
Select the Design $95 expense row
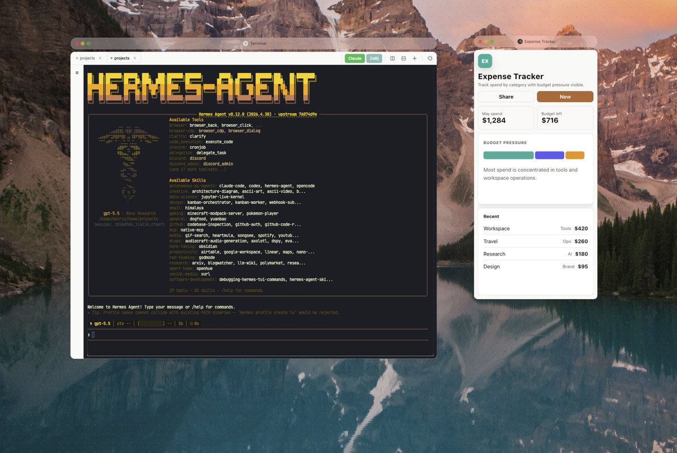(535, 267)
